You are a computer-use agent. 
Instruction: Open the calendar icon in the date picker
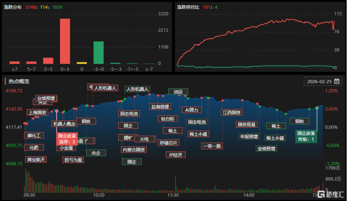337,81
